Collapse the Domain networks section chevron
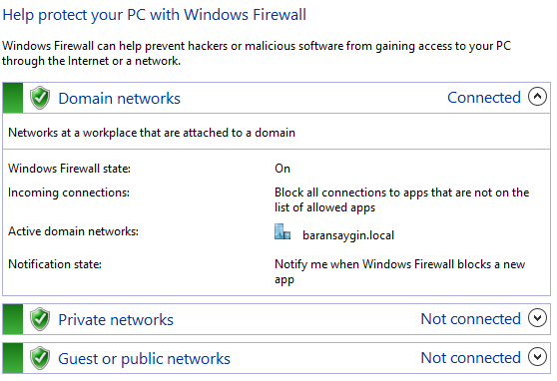Viewport: 557px width, 381px height. point(537,97)
